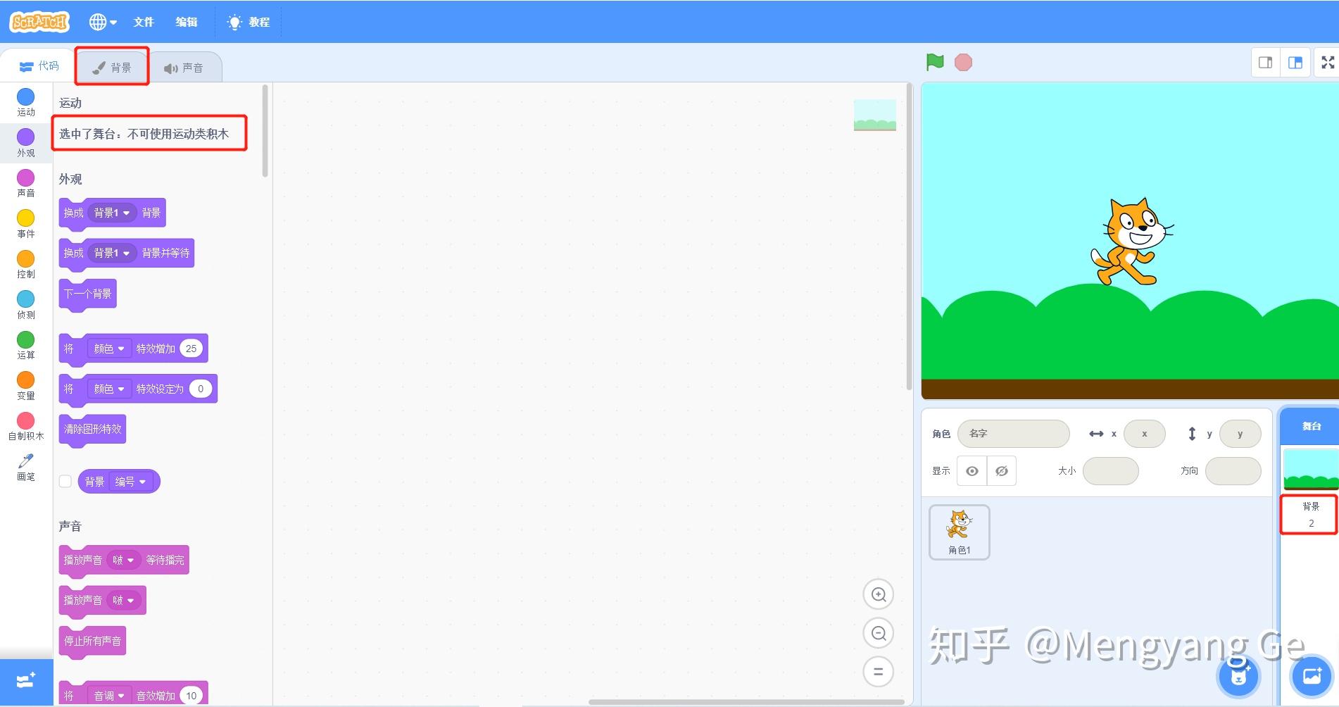Select the 画笔 extension category
Image resolution: width=1339 pixels, height=707 pixels.
click(x=26, y=467)
